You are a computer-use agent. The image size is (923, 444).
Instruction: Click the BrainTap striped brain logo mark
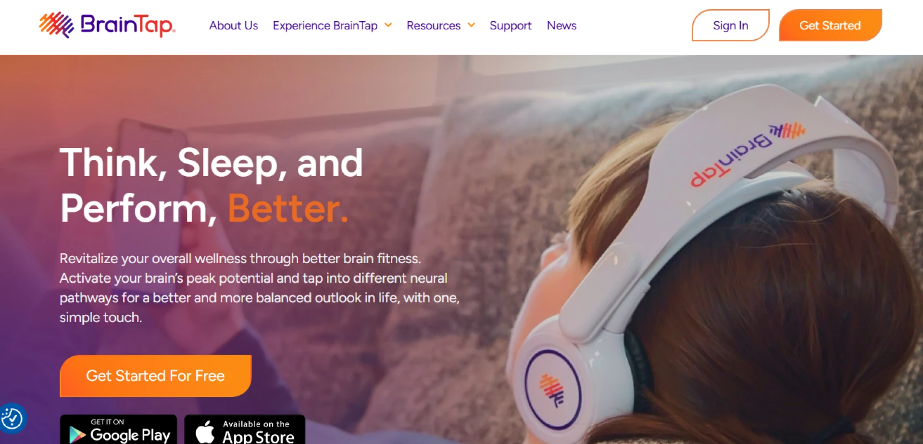56,25
